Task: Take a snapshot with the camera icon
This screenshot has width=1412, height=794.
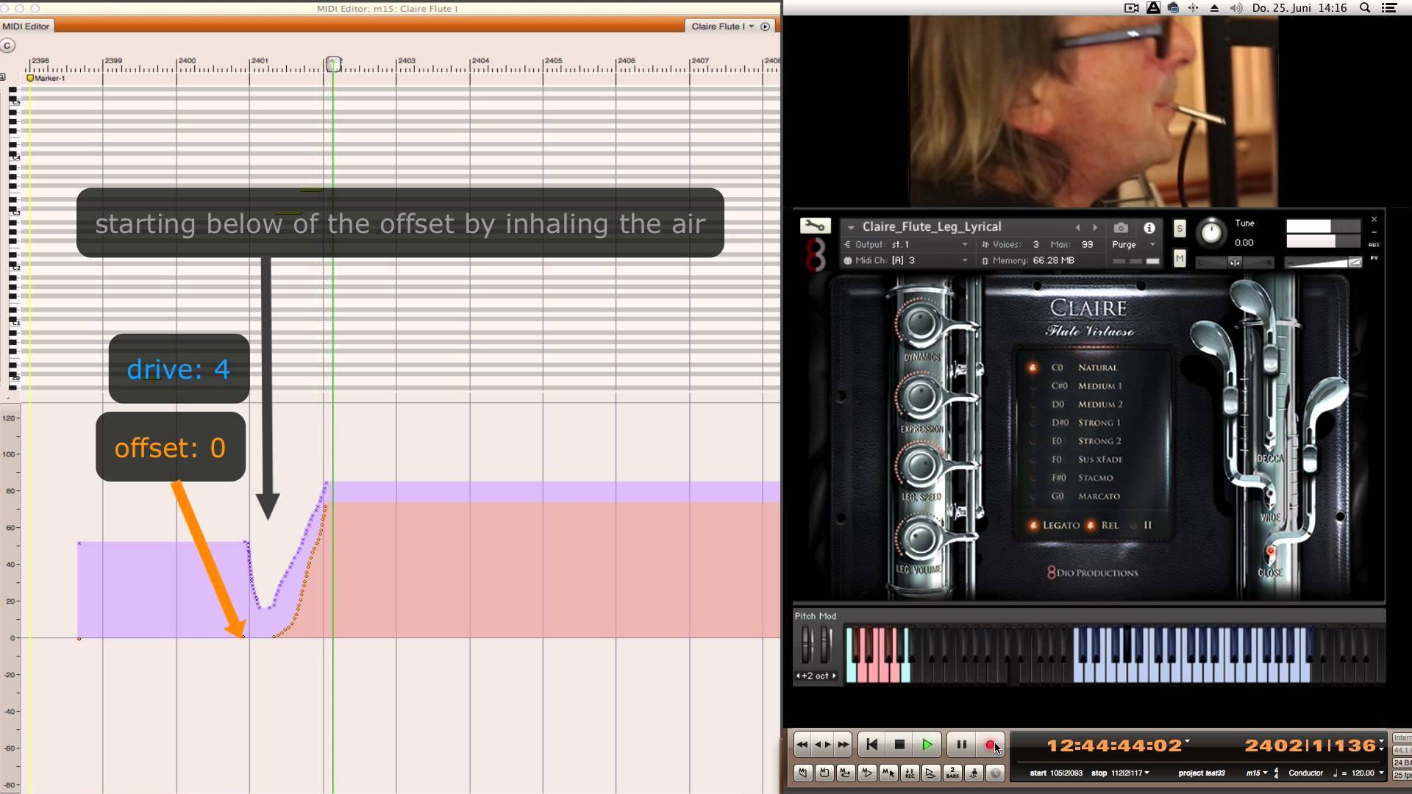Action: click(x=1120, y=228)
